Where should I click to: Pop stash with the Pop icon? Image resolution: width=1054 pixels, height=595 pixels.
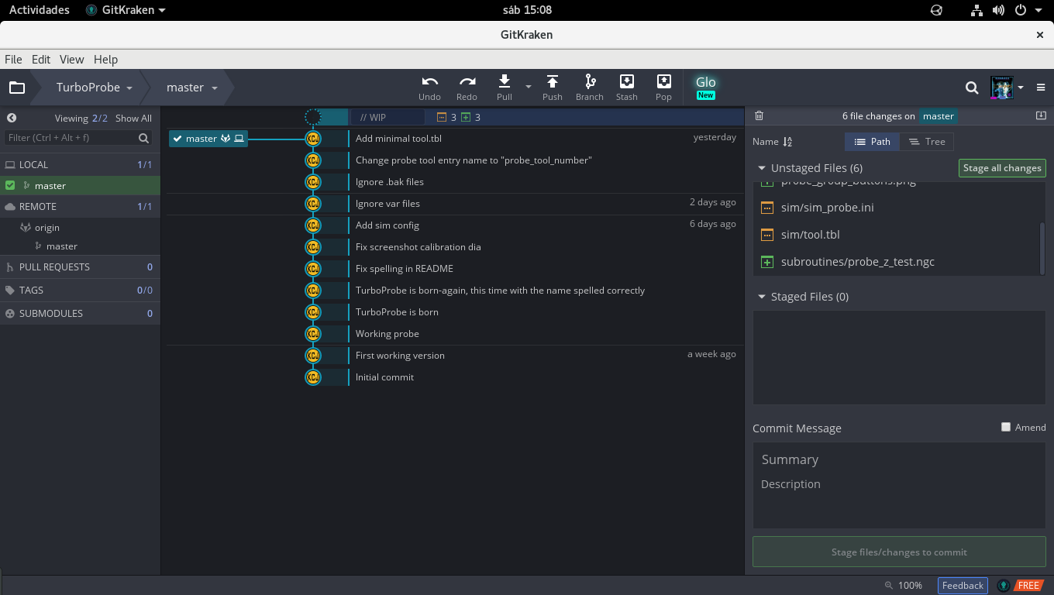[663, 81]
